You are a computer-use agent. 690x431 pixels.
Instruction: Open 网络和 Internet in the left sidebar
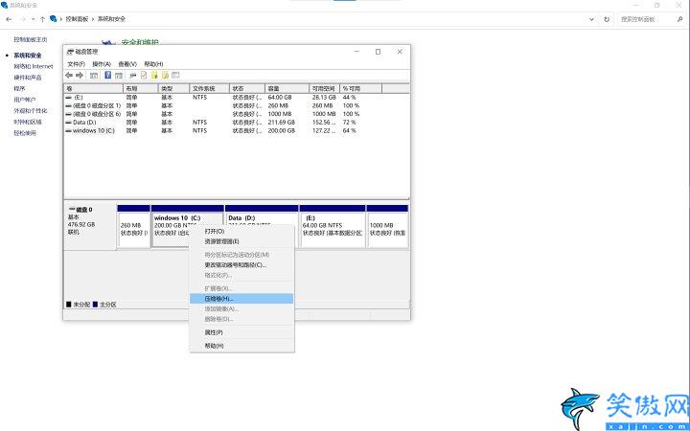33,66
